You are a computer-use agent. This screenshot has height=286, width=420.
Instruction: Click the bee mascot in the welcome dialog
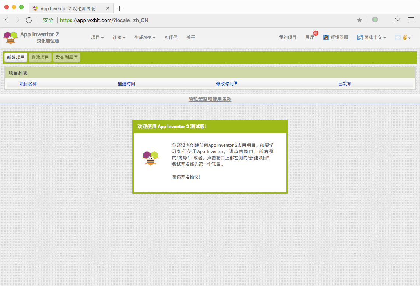click(x=151, y=158)
